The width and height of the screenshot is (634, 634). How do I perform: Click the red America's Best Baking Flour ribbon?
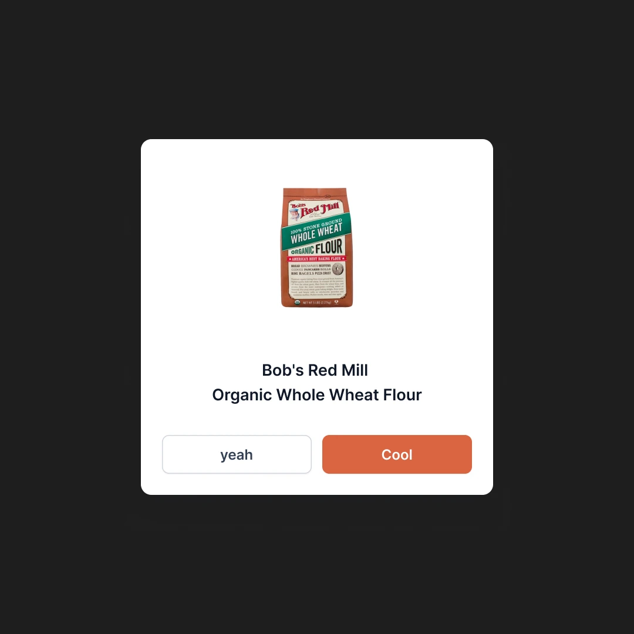316,258
